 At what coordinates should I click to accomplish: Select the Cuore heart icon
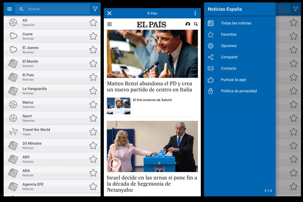click(x=13, y=36)
